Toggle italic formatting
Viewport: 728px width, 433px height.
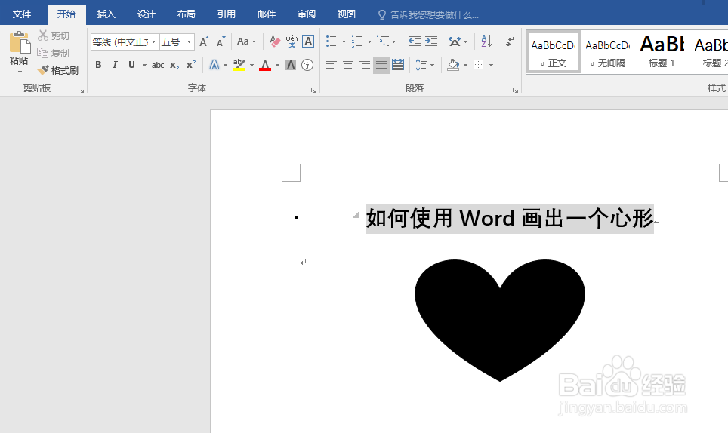(115, 65)
